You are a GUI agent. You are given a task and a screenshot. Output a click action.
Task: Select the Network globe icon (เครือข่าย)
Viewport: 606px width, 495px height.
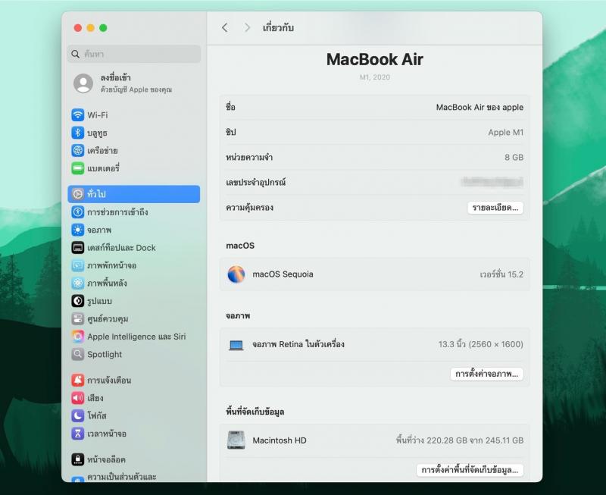[x=77, y=151]
